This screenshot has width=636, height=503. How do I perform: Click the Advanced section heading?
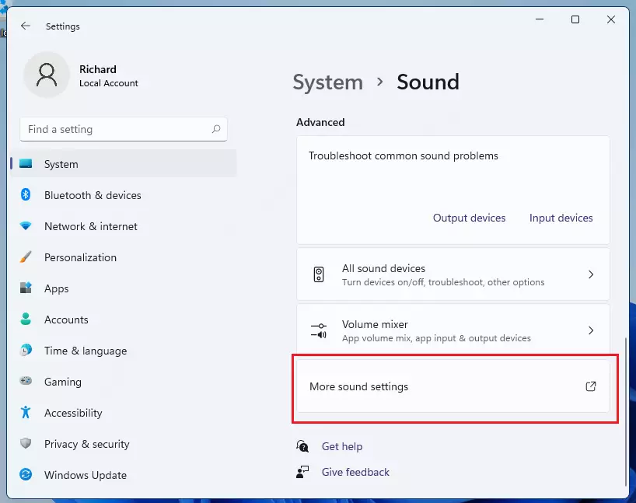320,122
